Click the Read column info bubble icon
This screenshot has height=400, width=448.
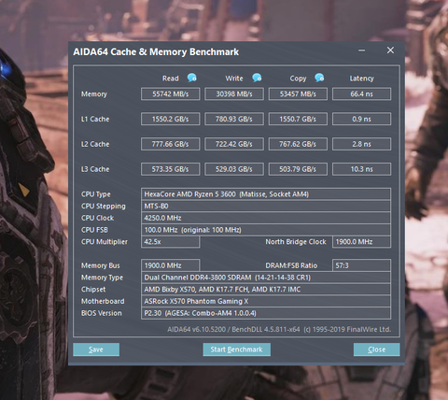point(192,78)
